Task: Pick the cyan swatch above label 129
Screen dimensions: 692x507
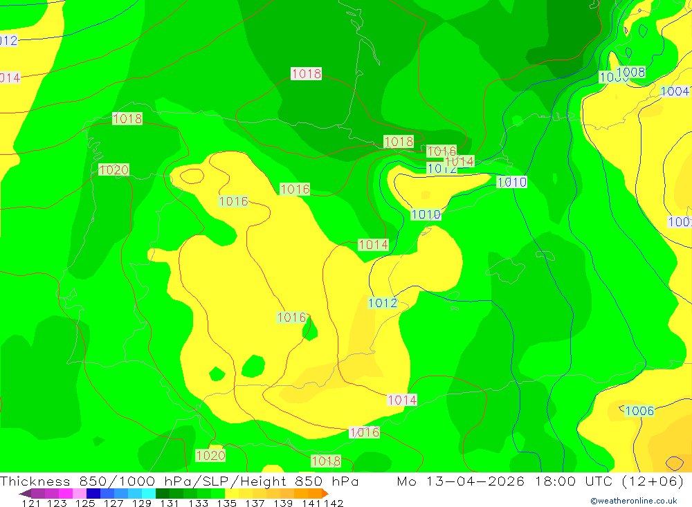Action: 149,493
